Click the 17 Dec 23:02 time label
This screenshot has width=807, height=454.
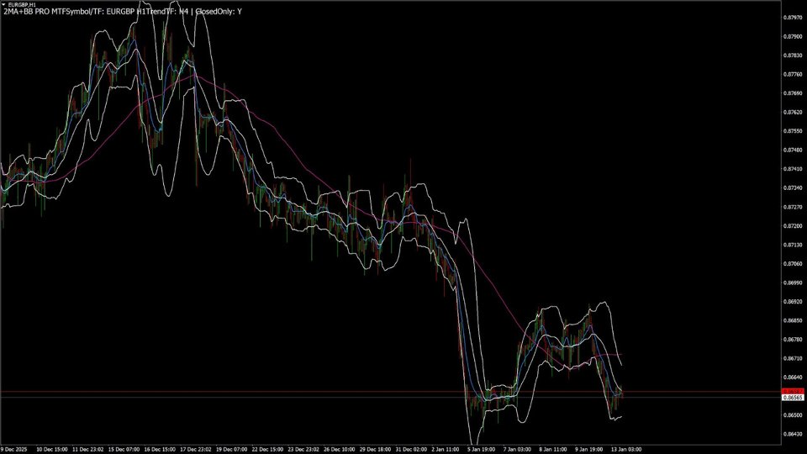coord(196,449)
